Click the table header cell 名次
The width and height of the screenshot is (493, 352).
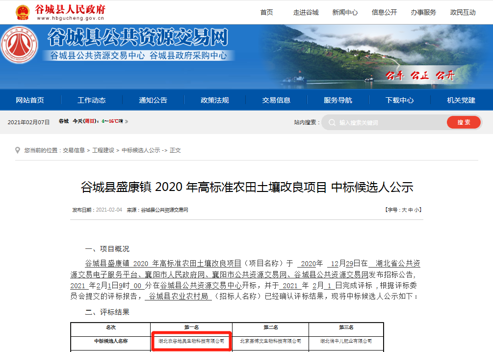[111, 327]
